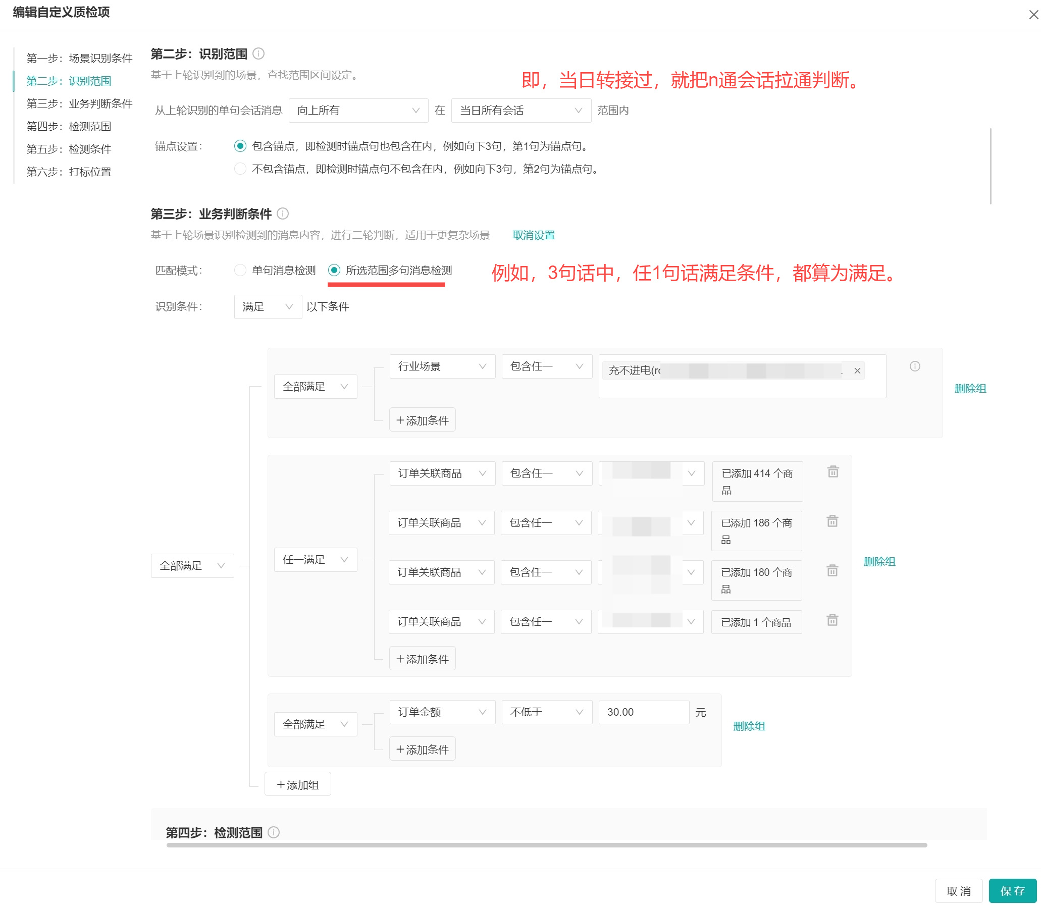The height and width of the screenshot is (907, 1041).
Task: Click 删除组 for the 订单关联商品 group
Action: (x=879, y=562)
